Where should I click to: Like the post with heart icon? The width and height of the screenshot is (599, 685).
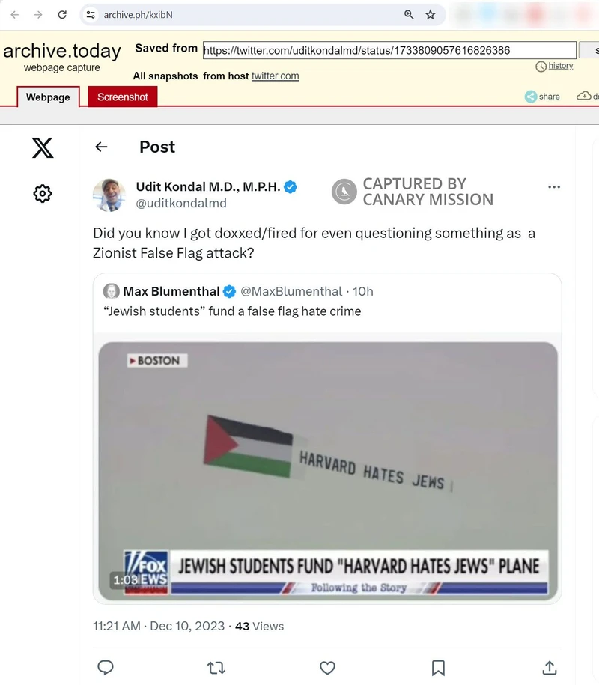[327, 668]
